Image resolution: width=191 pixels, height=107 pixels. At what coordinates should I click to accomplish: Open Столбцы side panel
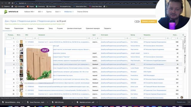click(x=185, y=40)
